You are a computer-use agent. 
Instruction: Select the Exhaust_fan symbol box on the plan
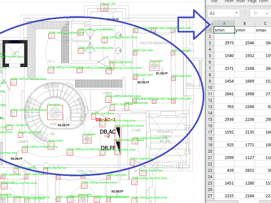[104, 8]
